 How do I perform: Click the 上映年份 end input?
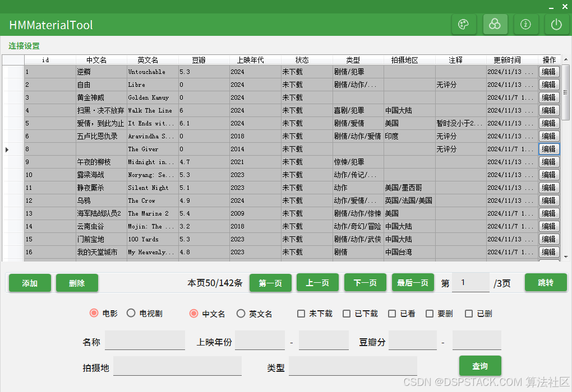click(324, 340)
